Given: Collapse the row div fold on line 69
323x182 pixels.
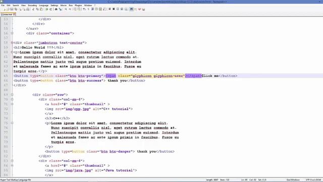Looking at the screenshot, I should pos(12,95).
